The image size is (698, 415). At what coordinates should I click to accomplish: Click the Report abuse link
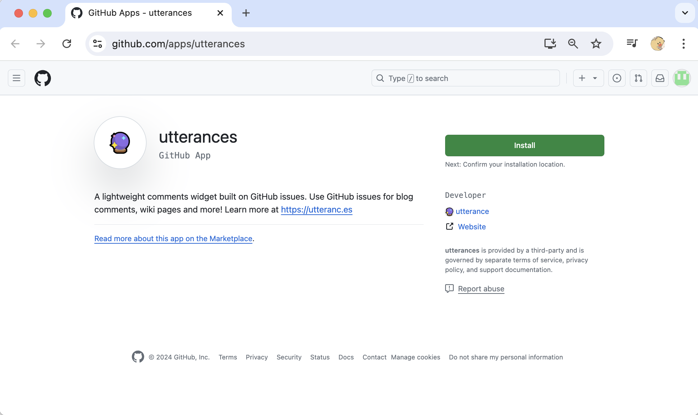(481, 289)
